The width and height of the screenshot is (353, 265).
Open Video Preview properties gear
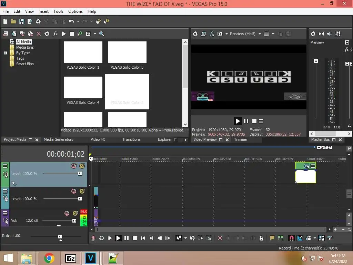coord(195,34)
